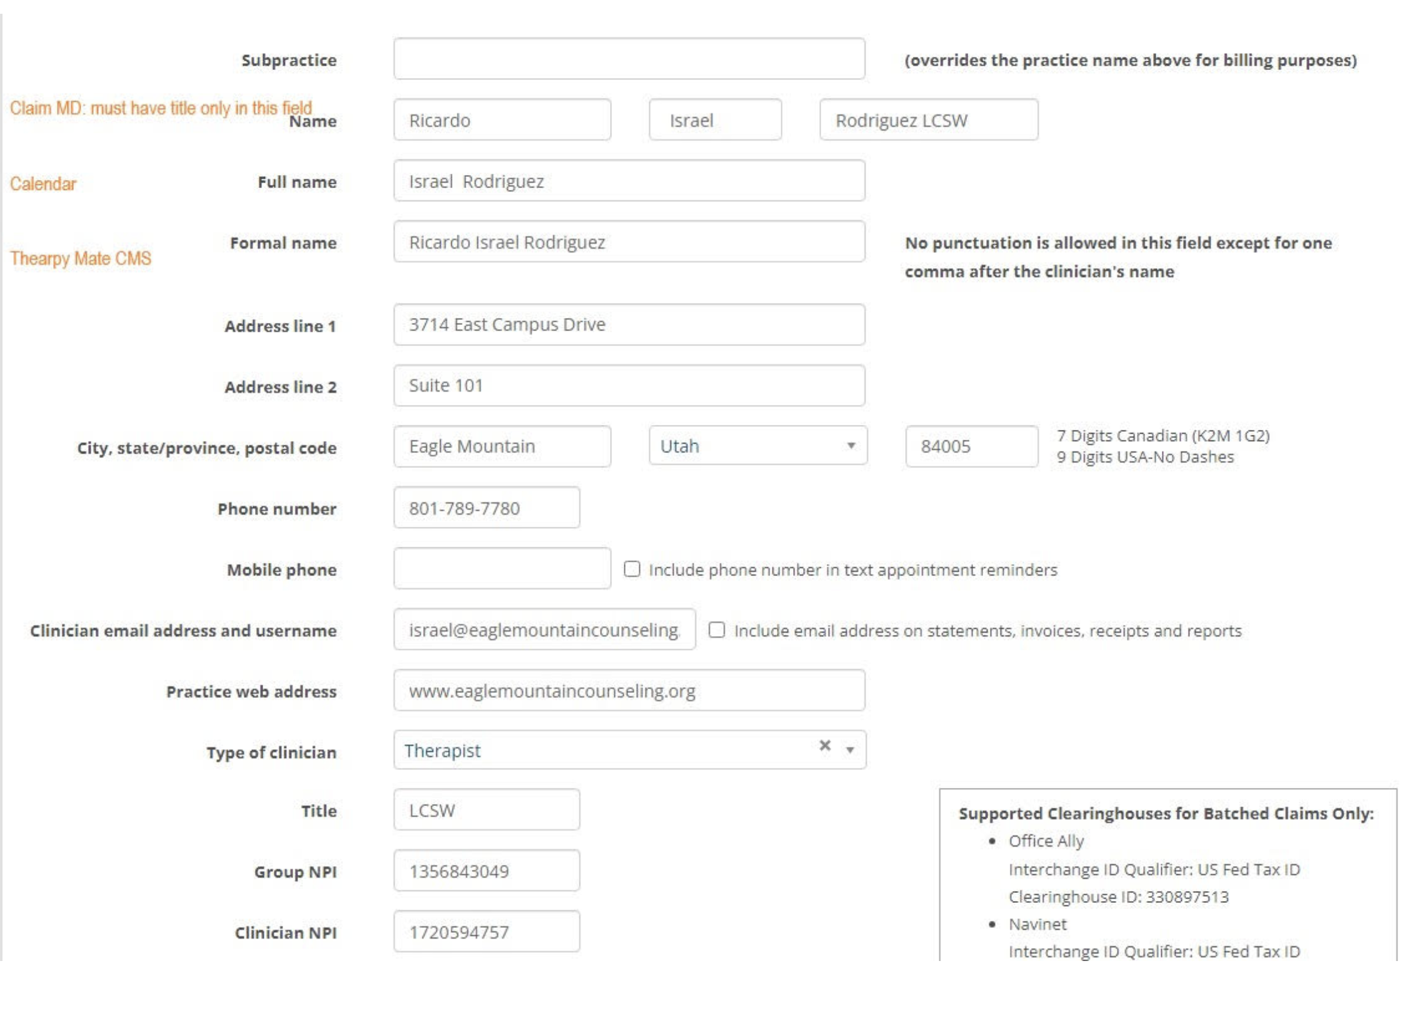Click the Address line 1 field
Screen dimensions: 1425x1016
click(629, 325)
